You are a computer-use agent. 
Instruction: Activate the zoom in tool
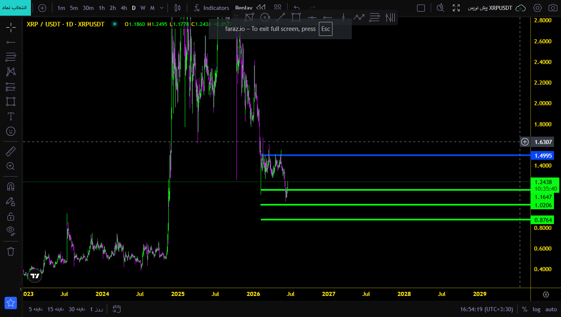tap(11, 166)
